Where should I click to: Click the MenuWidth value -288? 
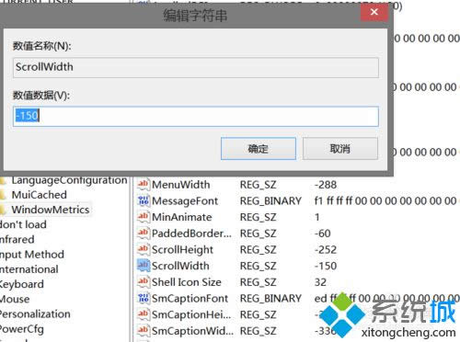tap(326, 185)
